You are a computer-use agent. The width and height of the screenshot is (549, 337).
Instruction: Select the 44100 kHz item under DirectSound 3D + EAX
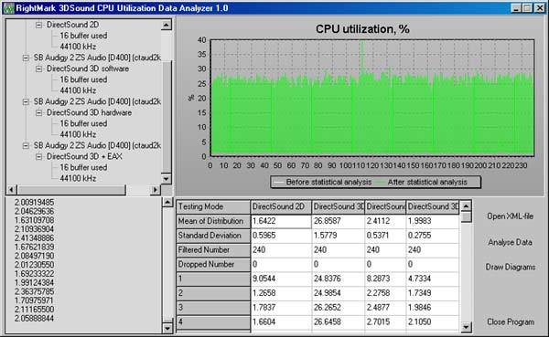click(78, 178)
